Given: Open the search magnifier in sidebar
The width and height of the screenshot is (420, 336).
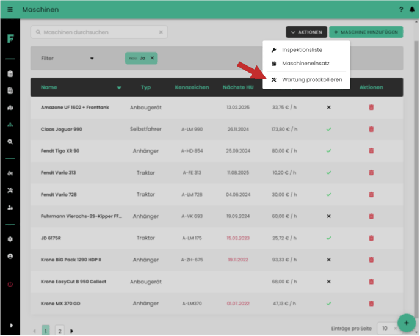Looking at the screenshot, I should [x=10, y=142].
